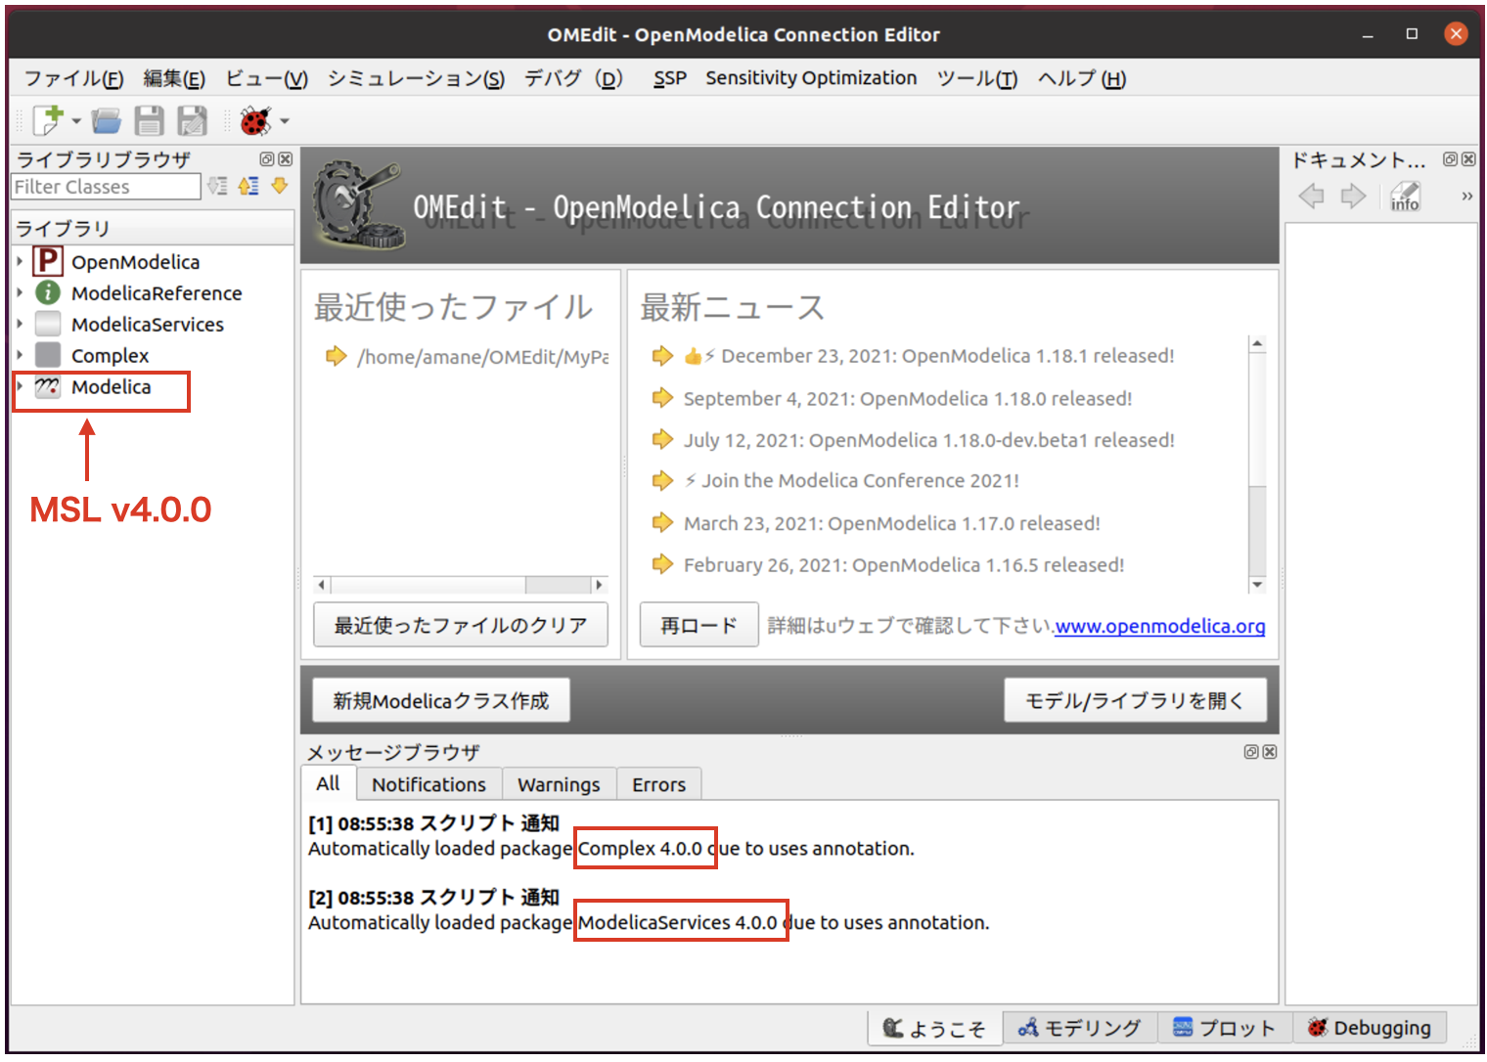Click the edit info documentation icon
The height and width of the screenshot is (1062, 1487).
tap(1406, 196)
